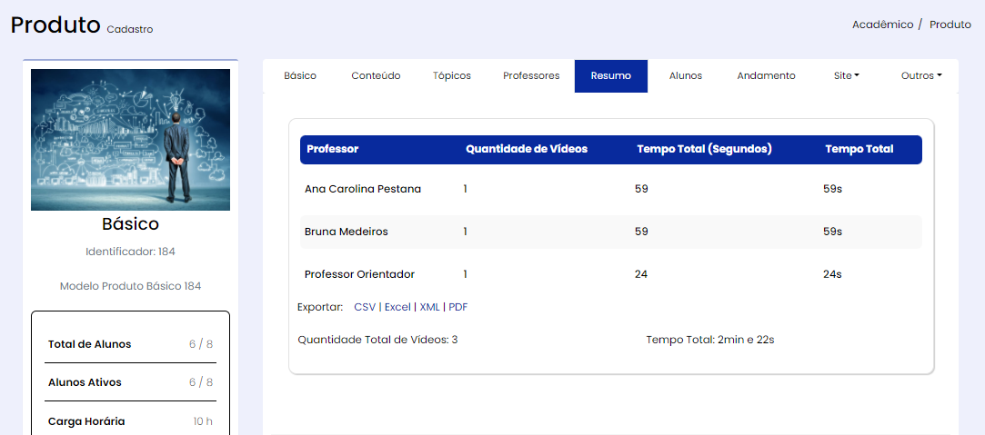Viewport: 985px width, 435px height.
Task: Select the Ana Carolina Pestana row
Action: click(363, 189)
